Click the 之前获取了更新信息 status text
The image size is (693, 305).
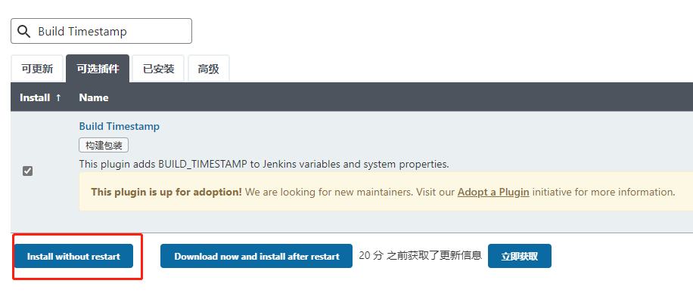pos(434,255)
